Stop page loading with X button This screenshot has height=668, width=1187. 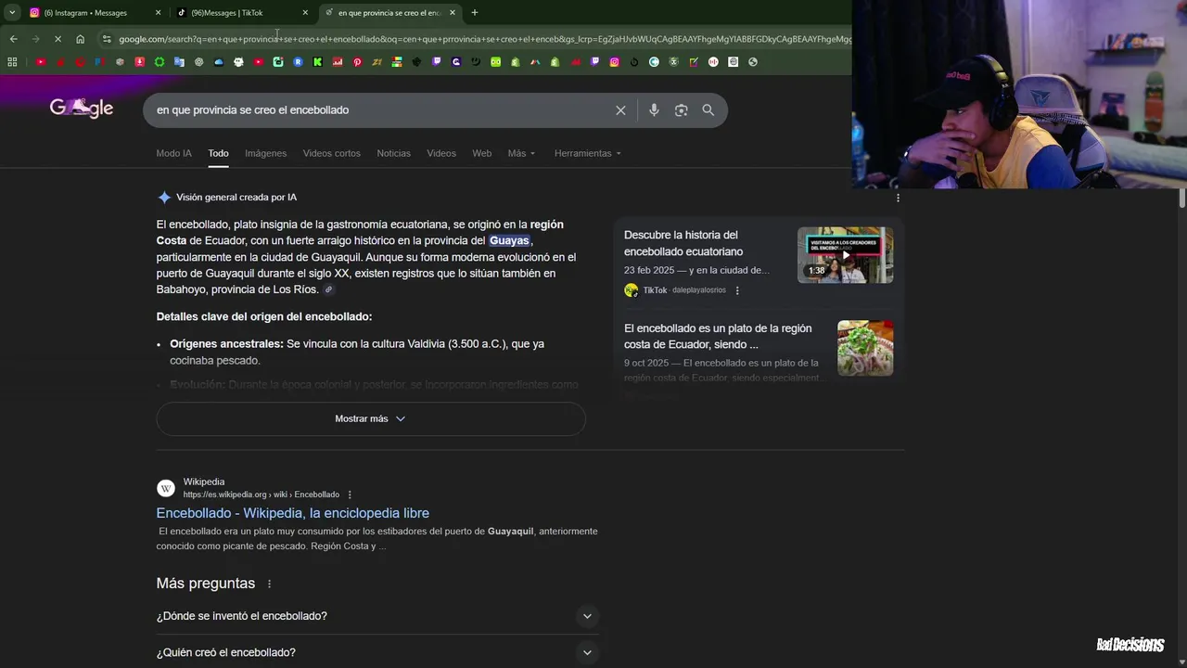click(x=57, y=39)
